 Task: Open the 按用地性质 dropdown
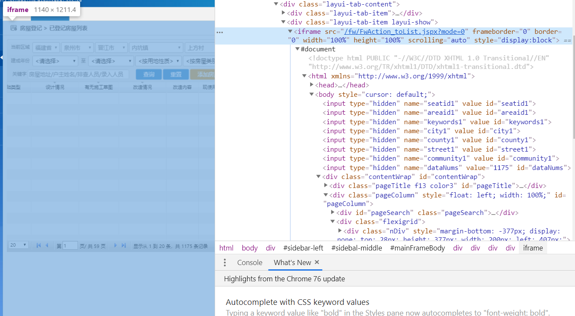[158, 61]
